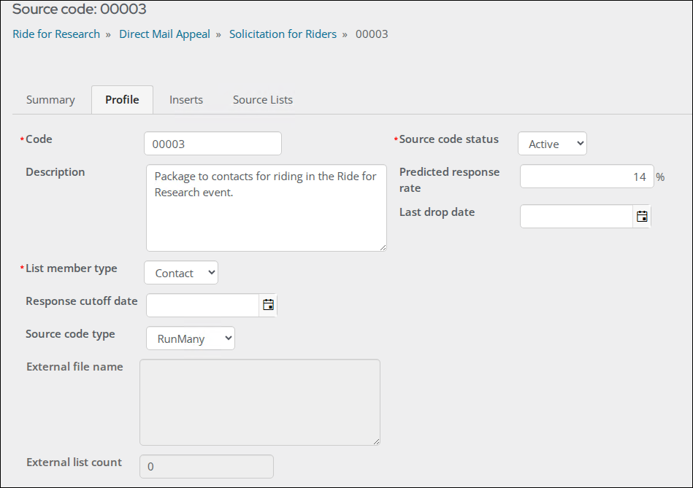This screenshot has width=693, height=488.
Task: Click the External list count label
Action: tap(74, 462)
